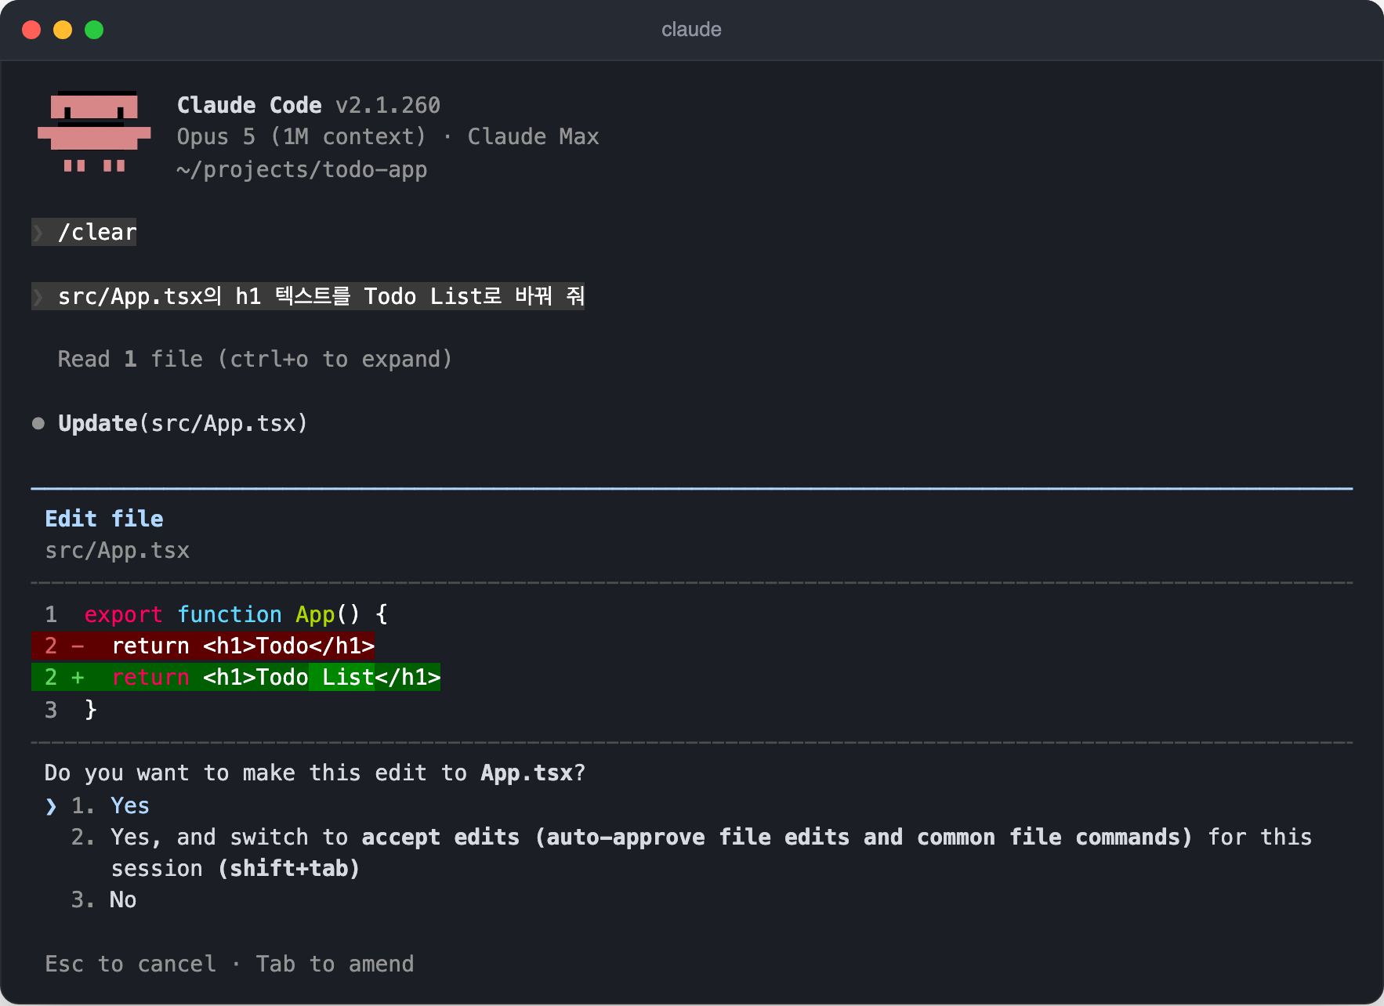1384x1006 pixels.
Task: Click the closing brace on line 3
Action: click(91, 710)
